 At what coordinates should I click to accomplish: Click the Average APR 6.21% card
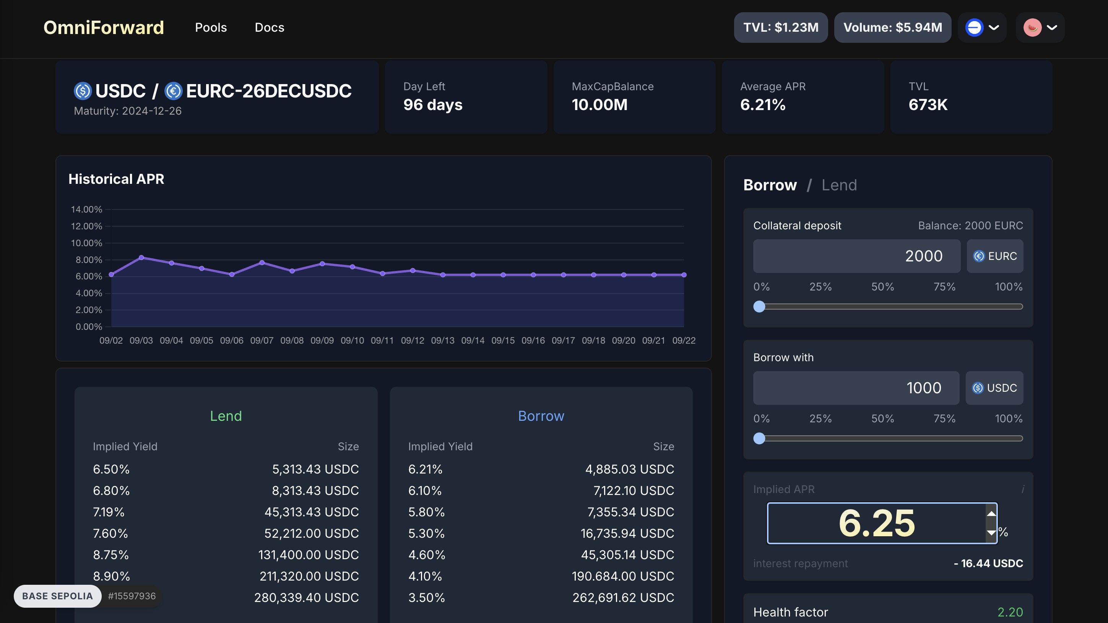(803, 97)
